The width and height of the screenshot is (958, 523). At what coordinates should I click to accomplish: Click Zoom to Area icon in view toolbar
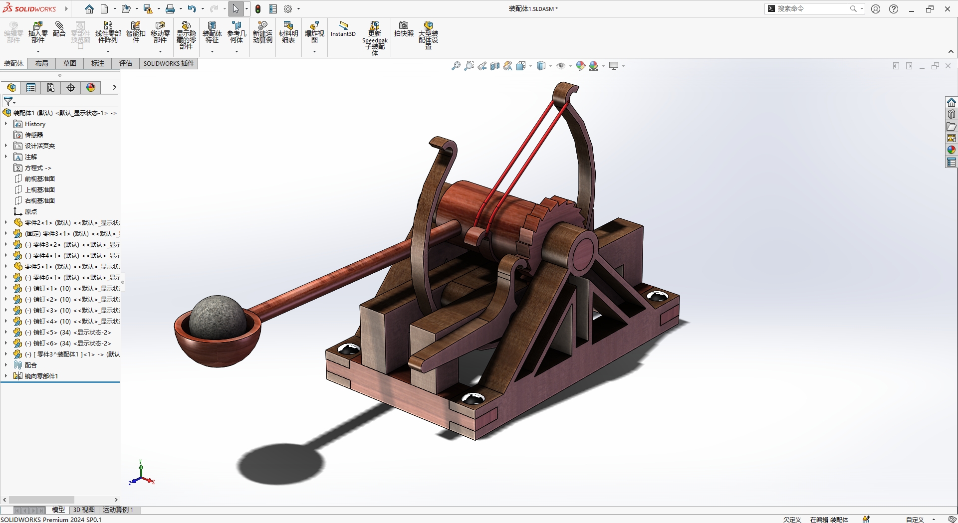pyautogui.click(x=469, y=66)
